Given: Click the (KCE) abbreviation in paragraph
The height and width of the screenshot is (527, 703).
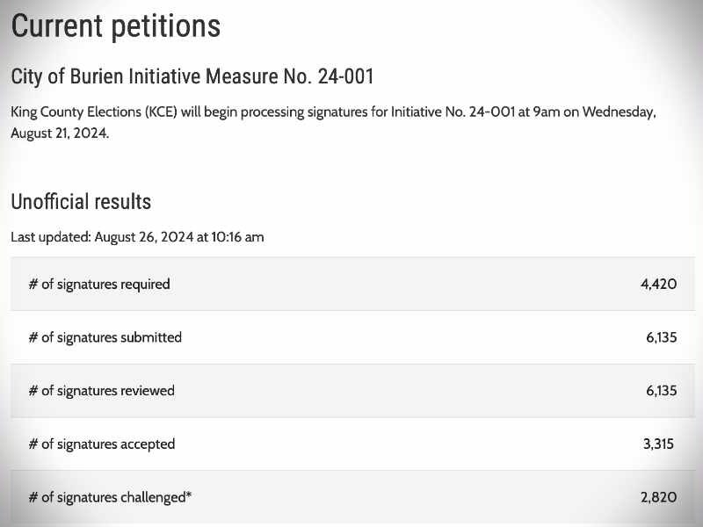Looking at the screenshot, I should pos(161,112).
